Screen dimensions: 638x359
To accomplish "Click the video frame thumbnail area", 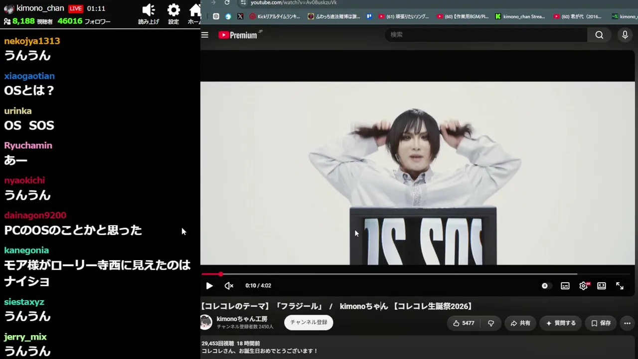I will click(418, 173).
